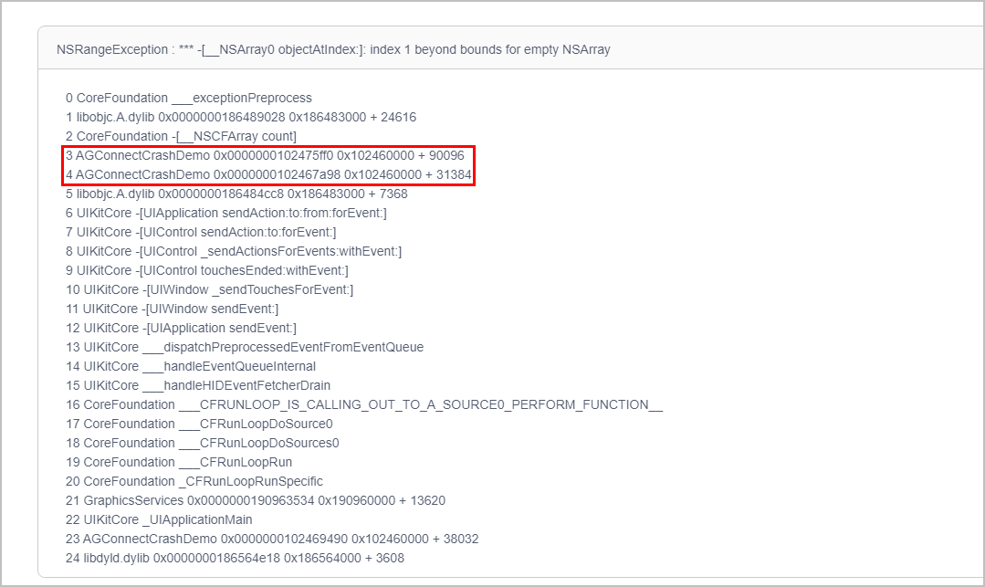The image size is (985, 587).
Task: Select frame 20 _CFRunLoopRunSpecific
Action: tap(194, 481)
